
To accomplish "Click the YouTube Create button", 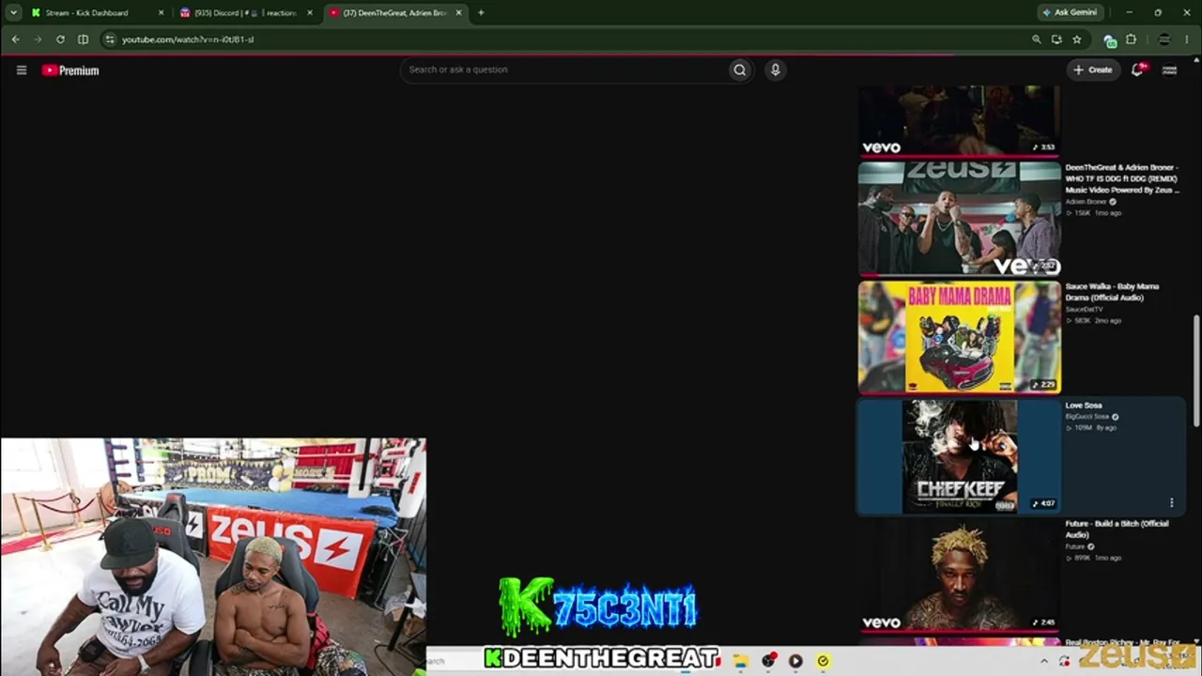I will coord(1093,69).
